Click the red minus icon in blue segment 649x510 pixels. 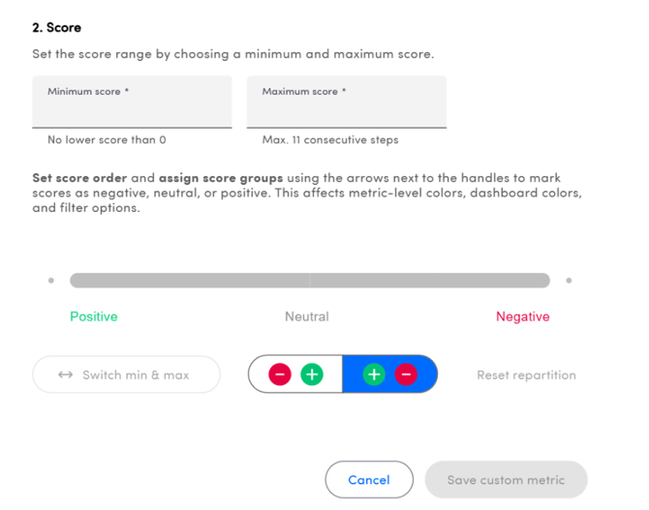(x=406, y=375)
